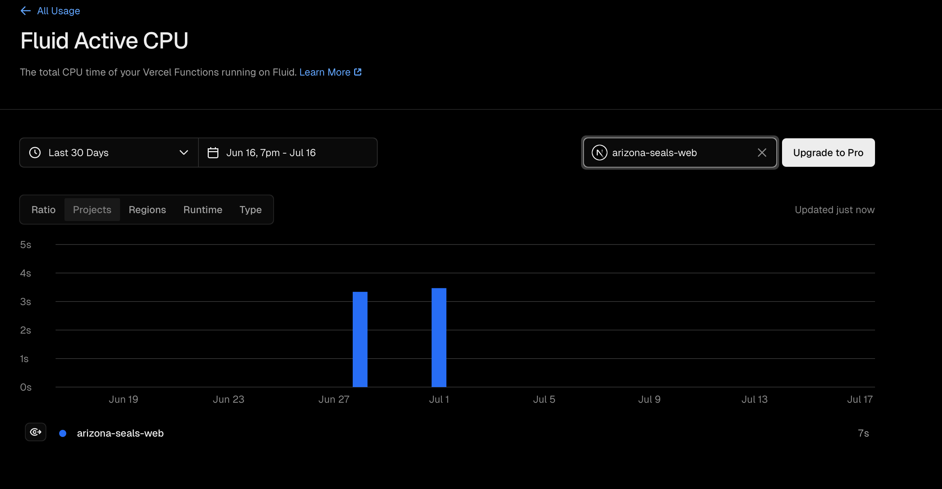Open the All Usage link text
Image resolution: width=942 pixels, height=489 pixels.
[58, 11]
